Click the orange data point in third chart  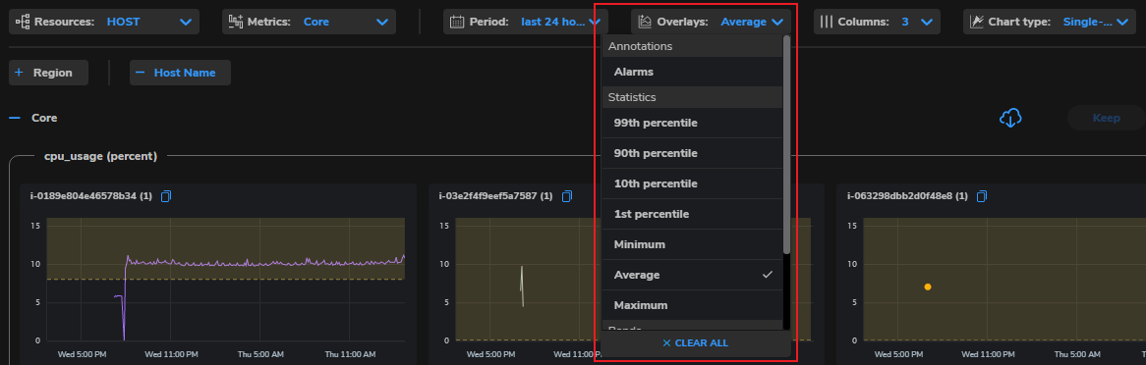click(x=928, y=287)
